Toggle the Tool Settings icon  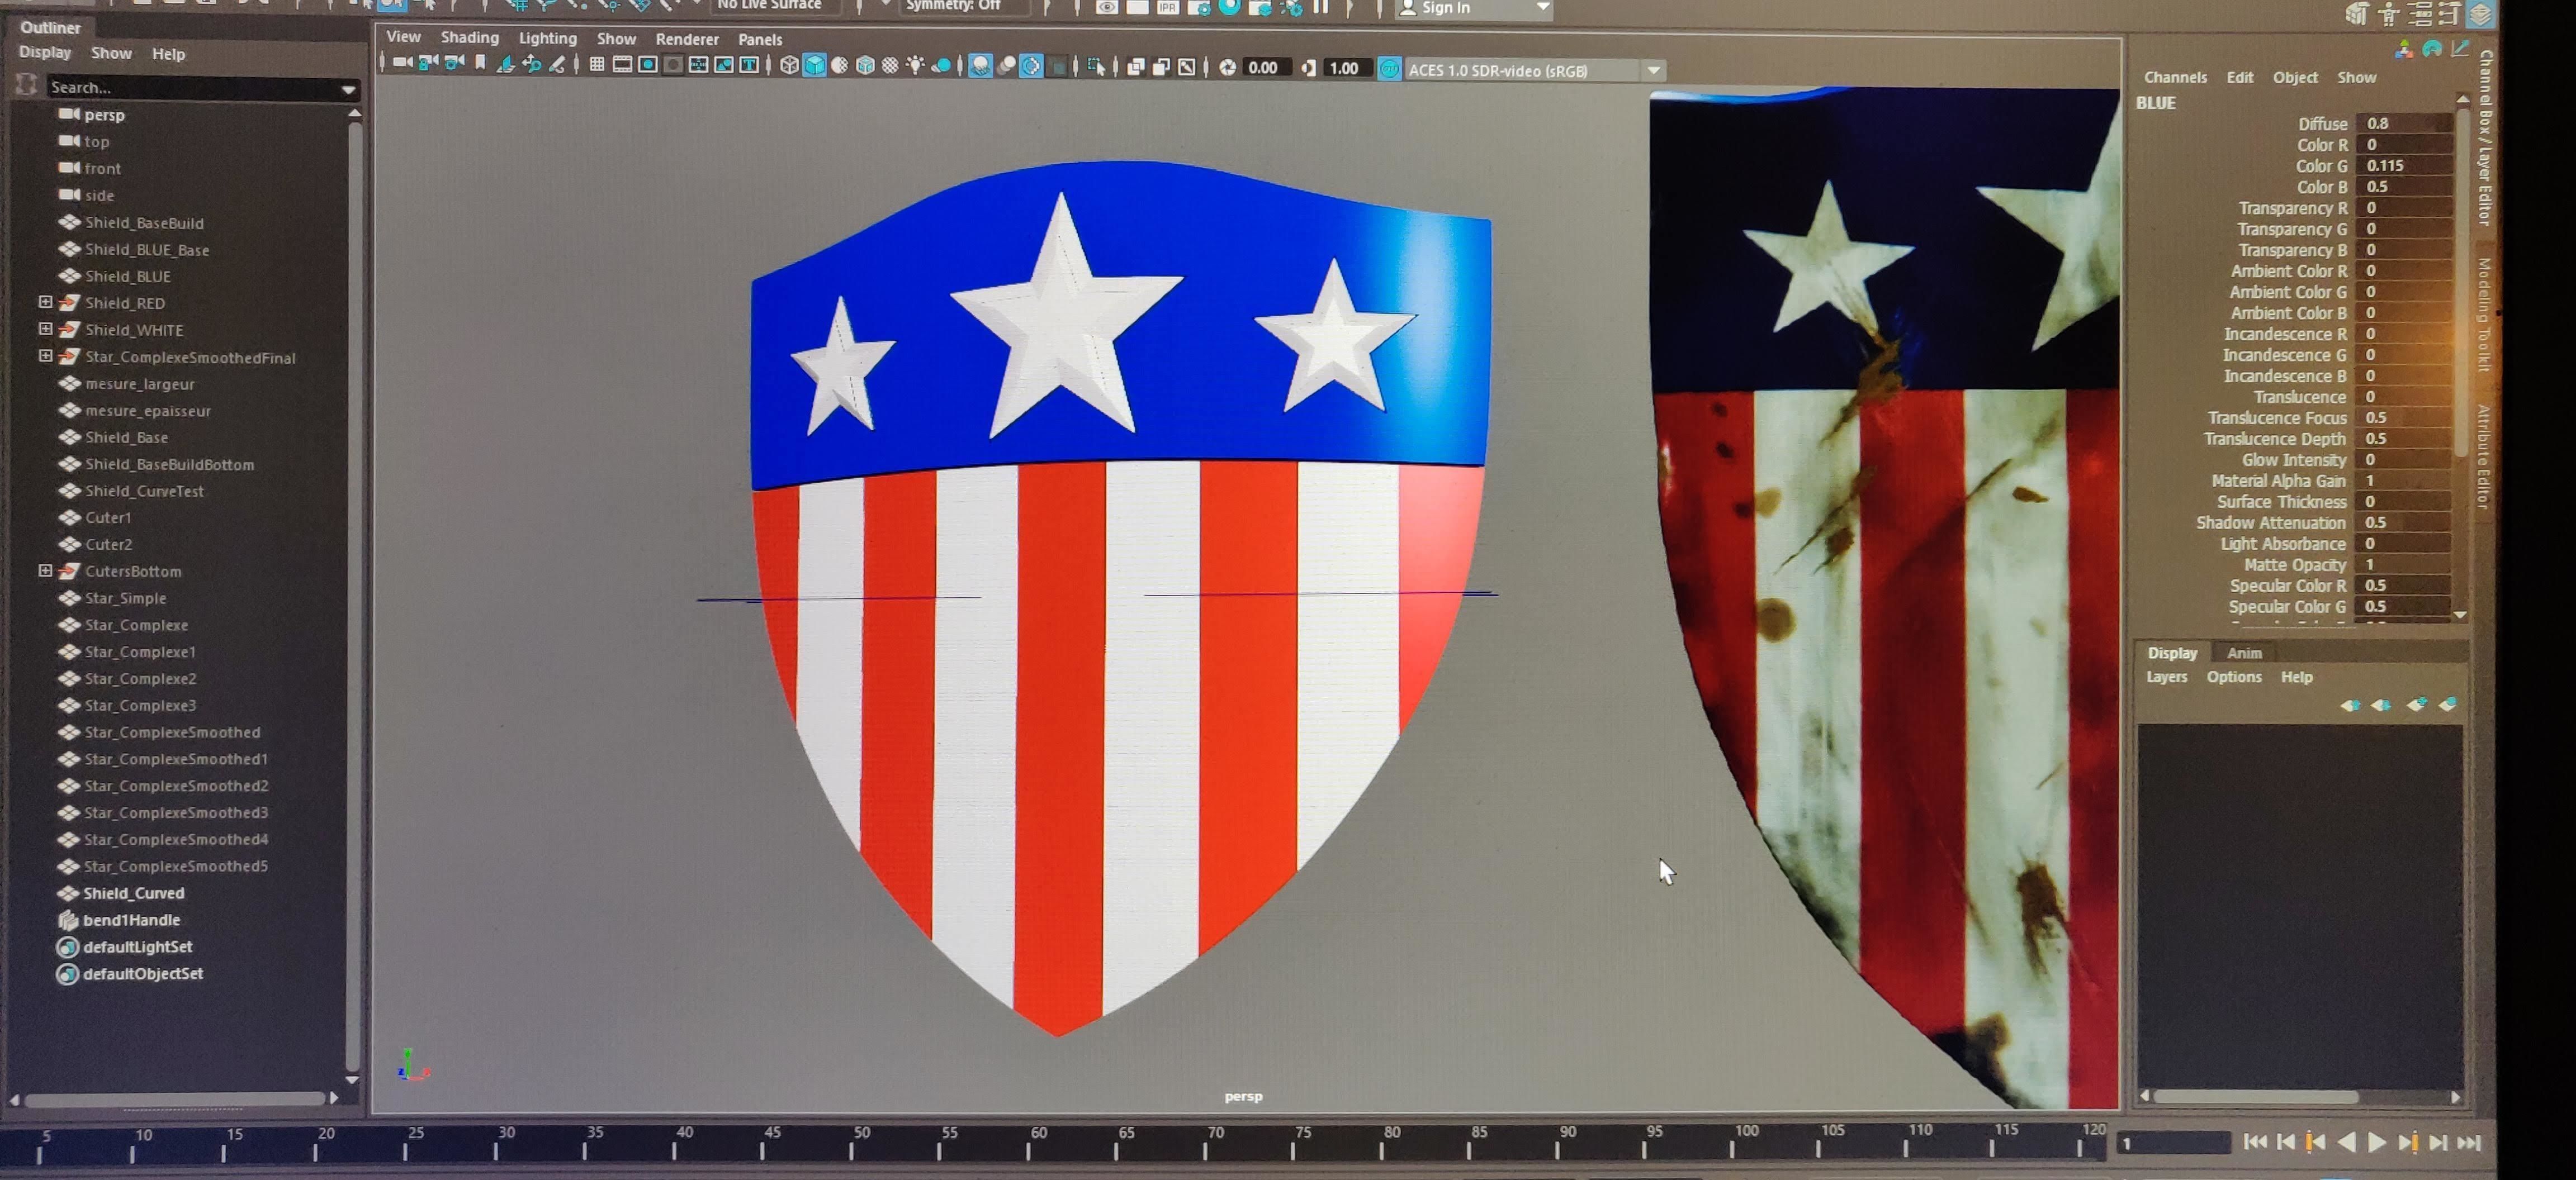click(2450, 14)
